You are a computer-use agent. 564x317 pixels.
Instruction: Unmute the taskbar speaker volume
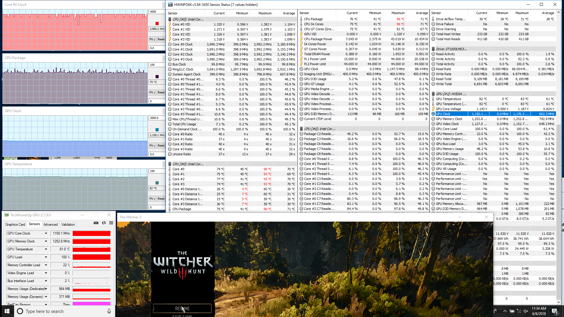[x=526, y=311]
